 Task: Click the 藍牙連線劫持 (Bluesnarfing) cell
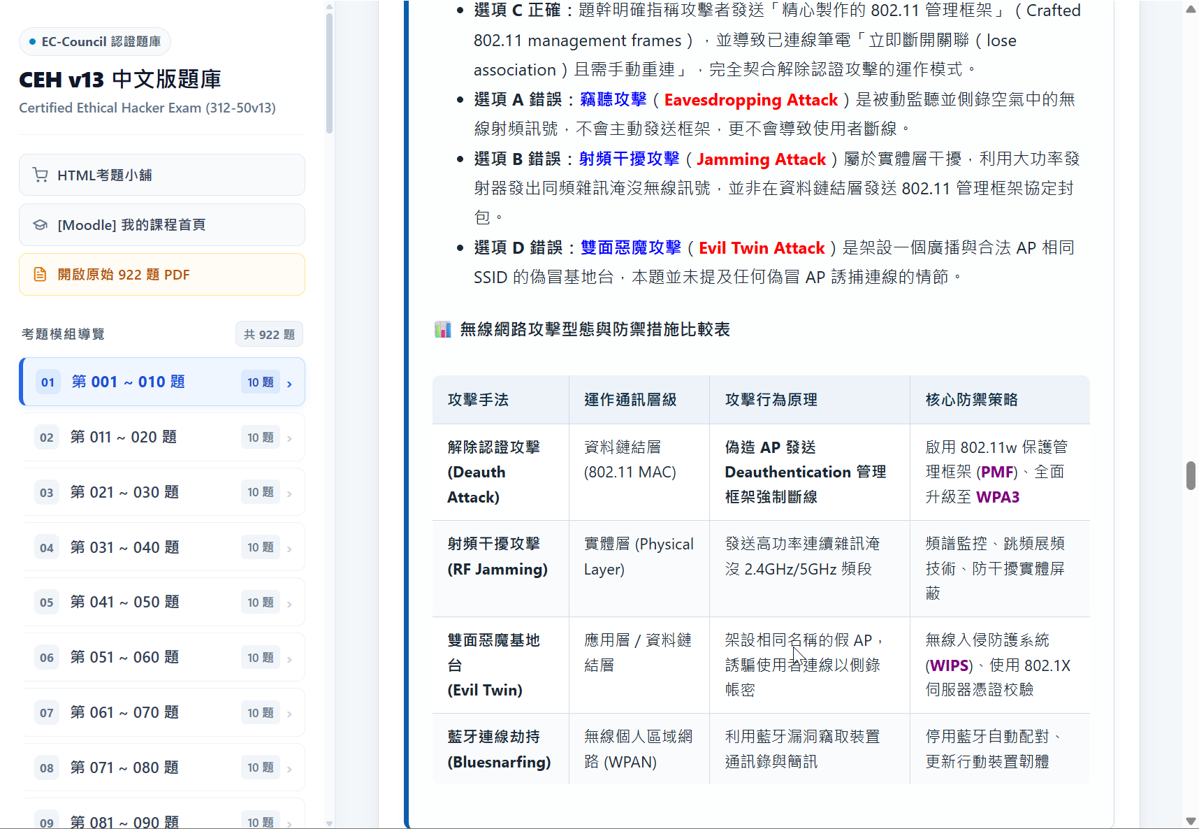coord(501,749)
